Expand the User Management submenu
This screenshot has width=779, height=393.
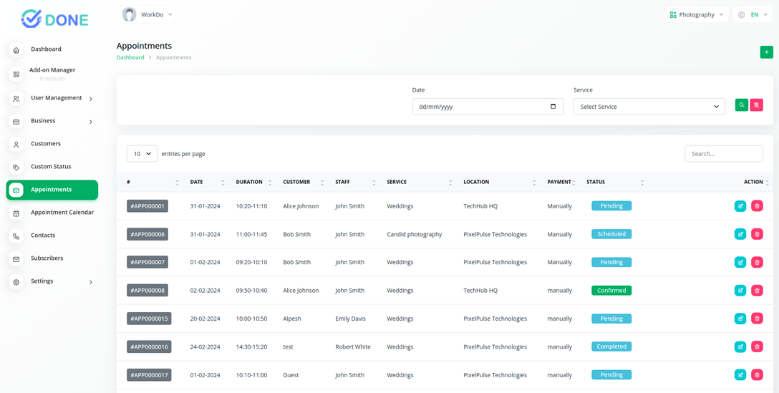point(90,99)
